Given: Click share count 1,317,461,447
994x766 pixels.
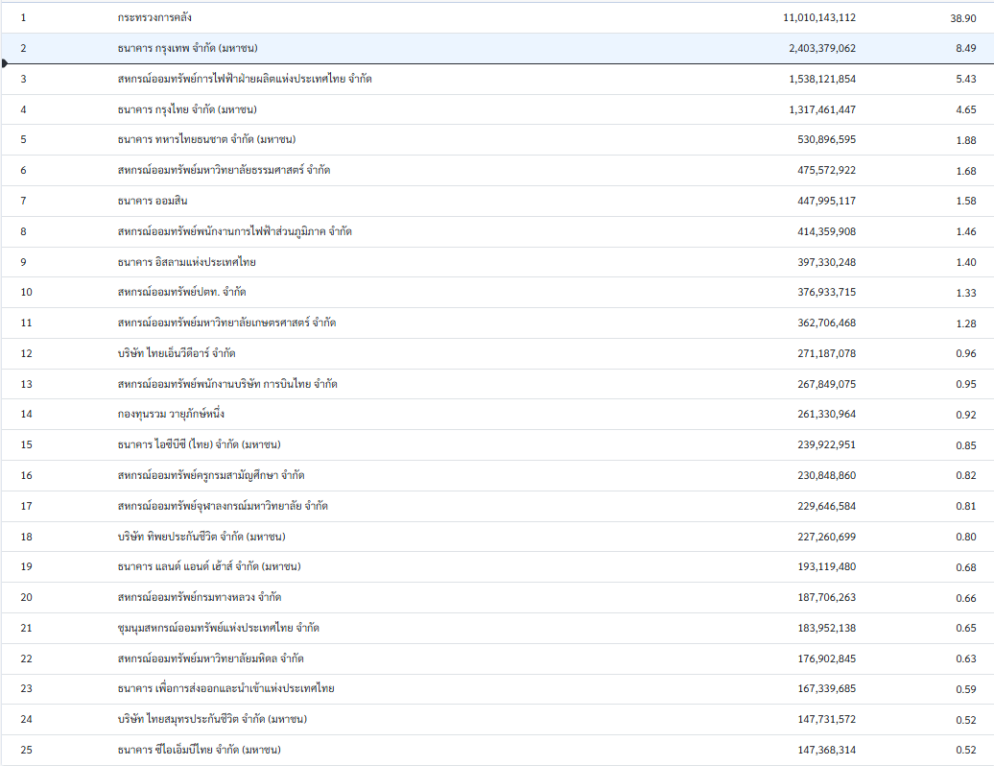Looking at the screenshot, I should tap(822, 109).
